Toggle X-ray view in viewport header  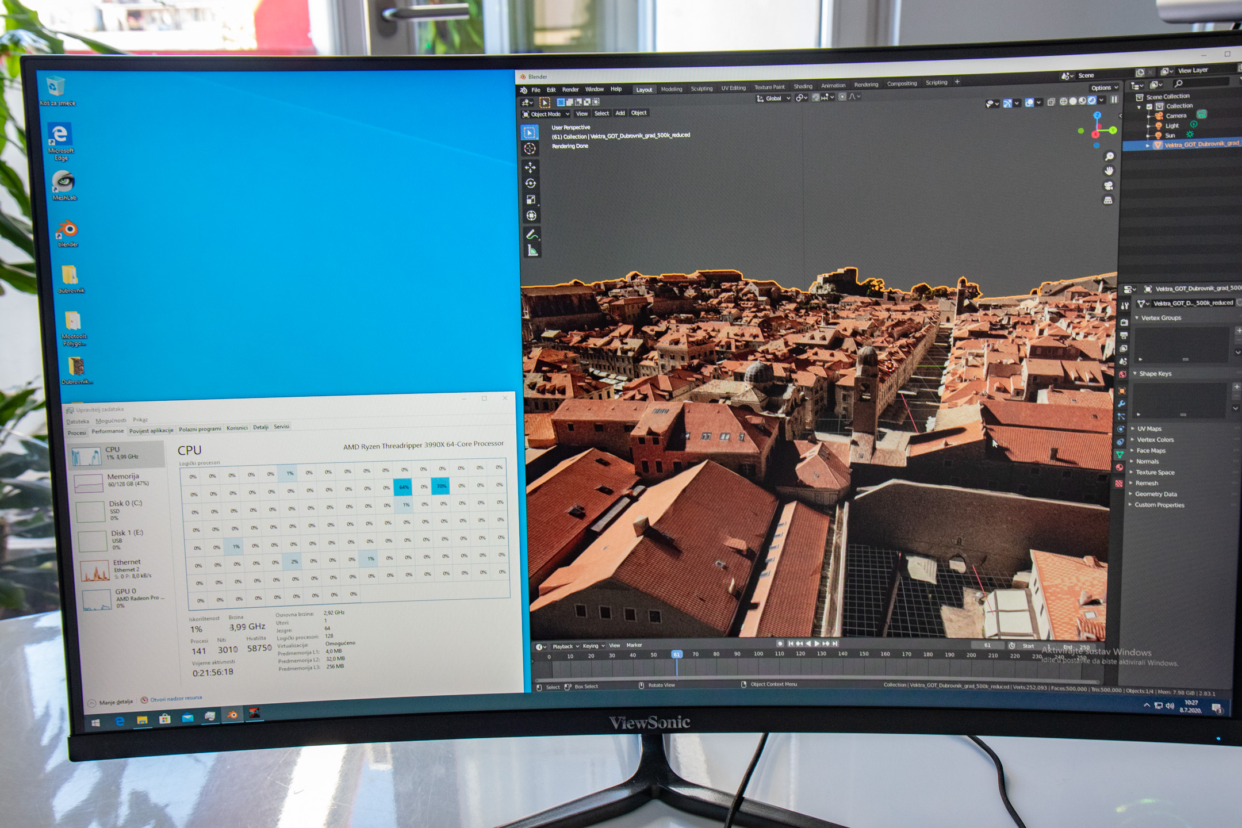[x=1051, y=102]
